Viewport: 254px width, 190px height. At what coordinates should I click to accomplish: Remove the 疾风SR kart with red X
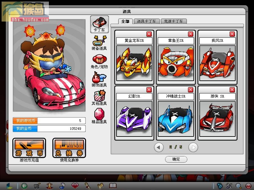pos(232,34)
